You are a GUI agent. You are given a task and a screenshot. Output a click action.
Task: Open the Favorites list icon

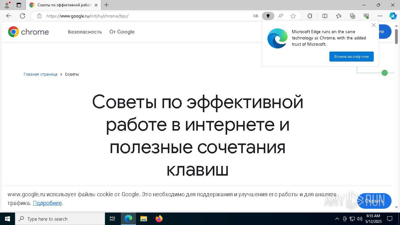coord(339,16)
